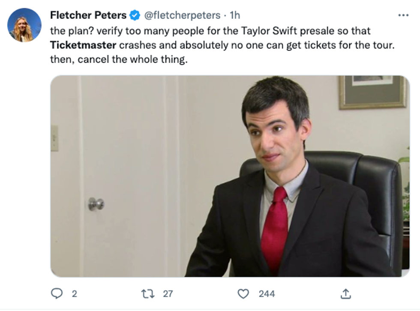Open the attached photo of the suited man
Image resolution: width=420 pixels, height=311 pixels.
(x=230, y=176)
